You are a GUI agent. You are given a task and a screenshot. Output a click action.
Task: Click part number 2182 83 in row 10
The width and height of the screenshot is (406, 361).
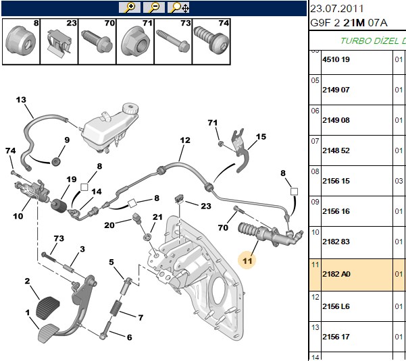pos(336,242)
